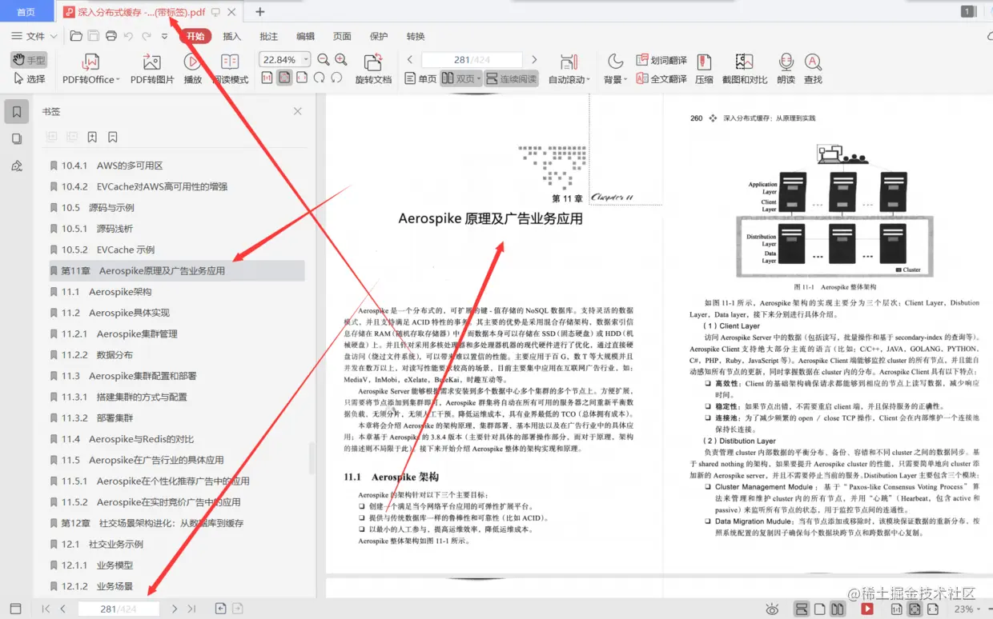Toggle 划词翻译 word-selection translation
The height and width of the screenshot is (619, 993).
tap(661, 60)
